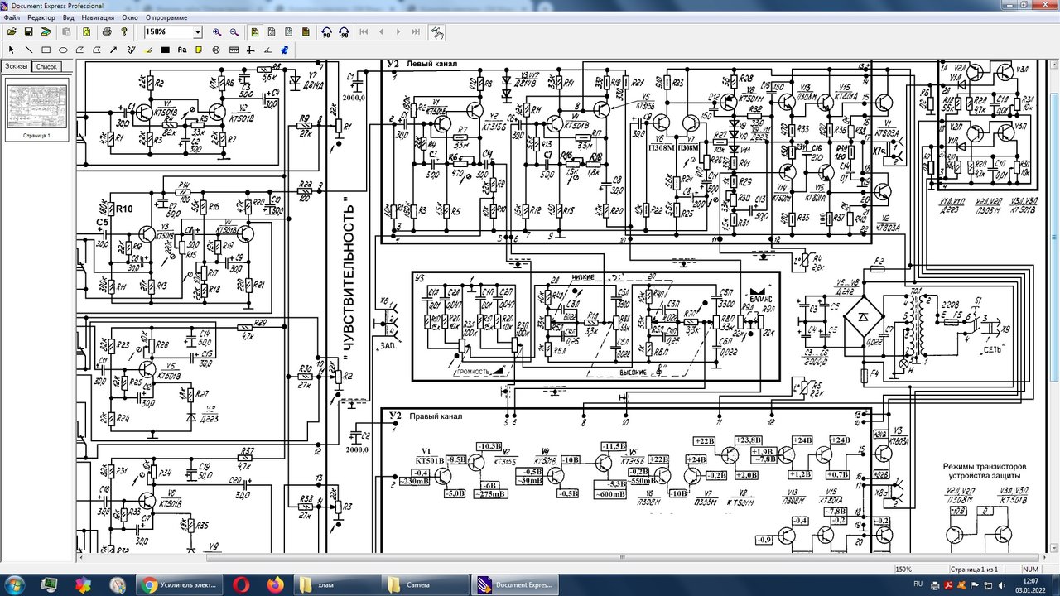Viewport: 1060px width, 596px height.
Task: Open the О программе menu
Action: 166,17
